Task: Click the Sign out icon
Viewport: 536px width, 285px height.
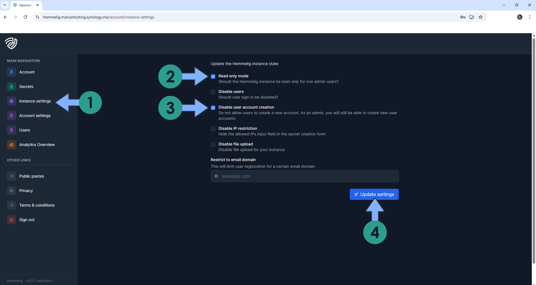Action: click(x=11, y=220)
